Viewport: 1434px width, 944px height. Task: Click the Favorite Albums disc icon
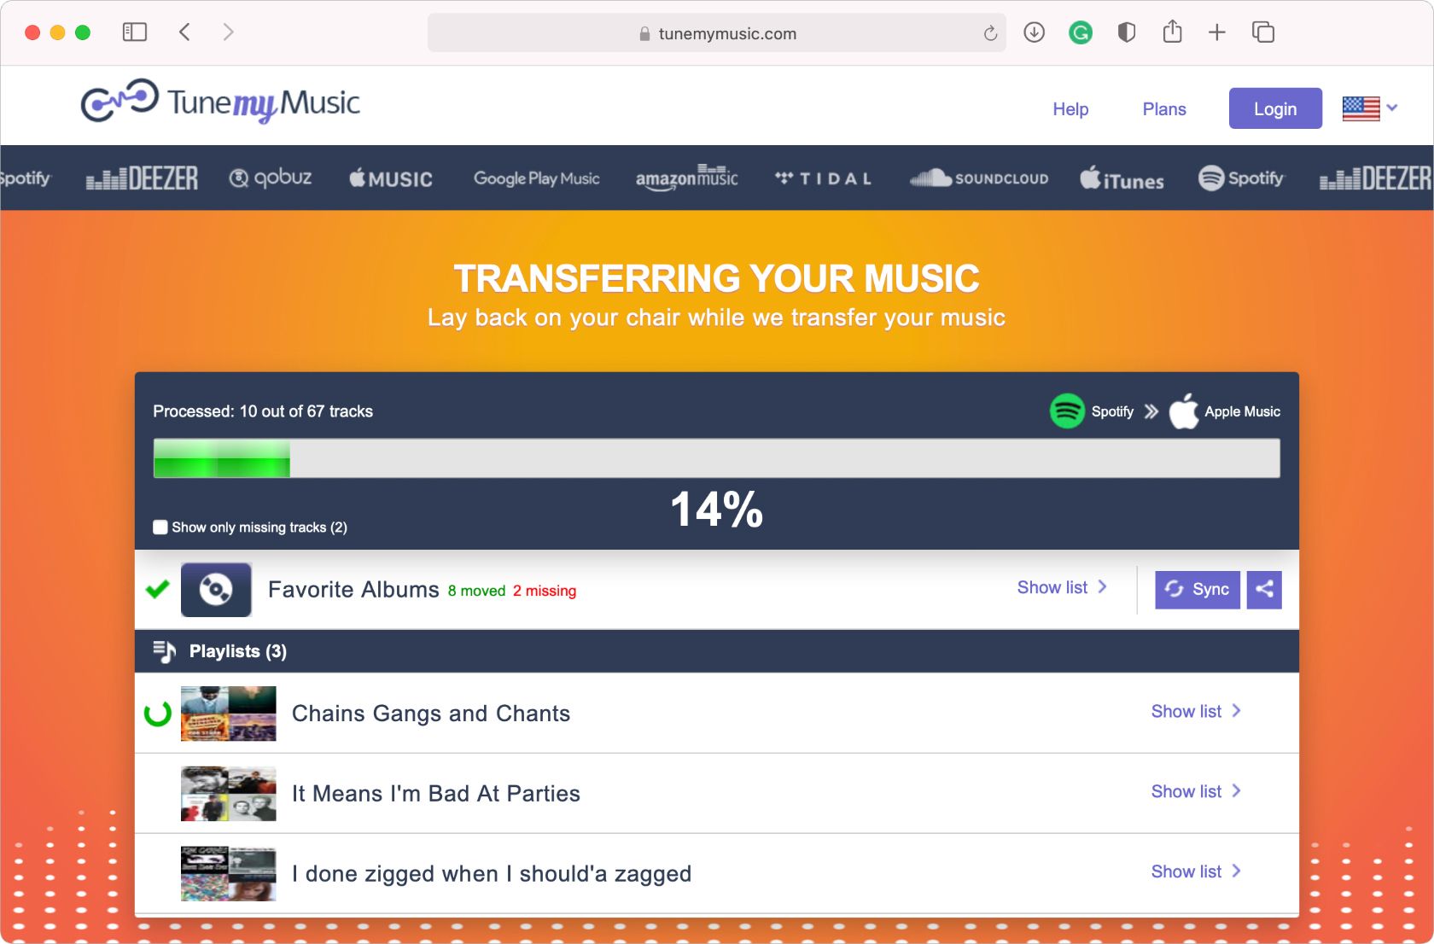tap(216, 589)
